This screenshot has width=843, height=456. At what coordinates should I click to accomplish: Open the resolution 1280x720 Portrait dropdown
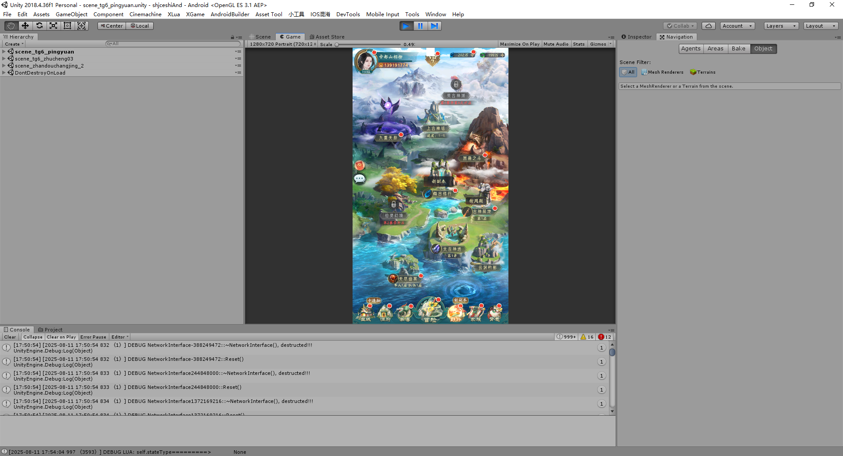click(283, 44)
